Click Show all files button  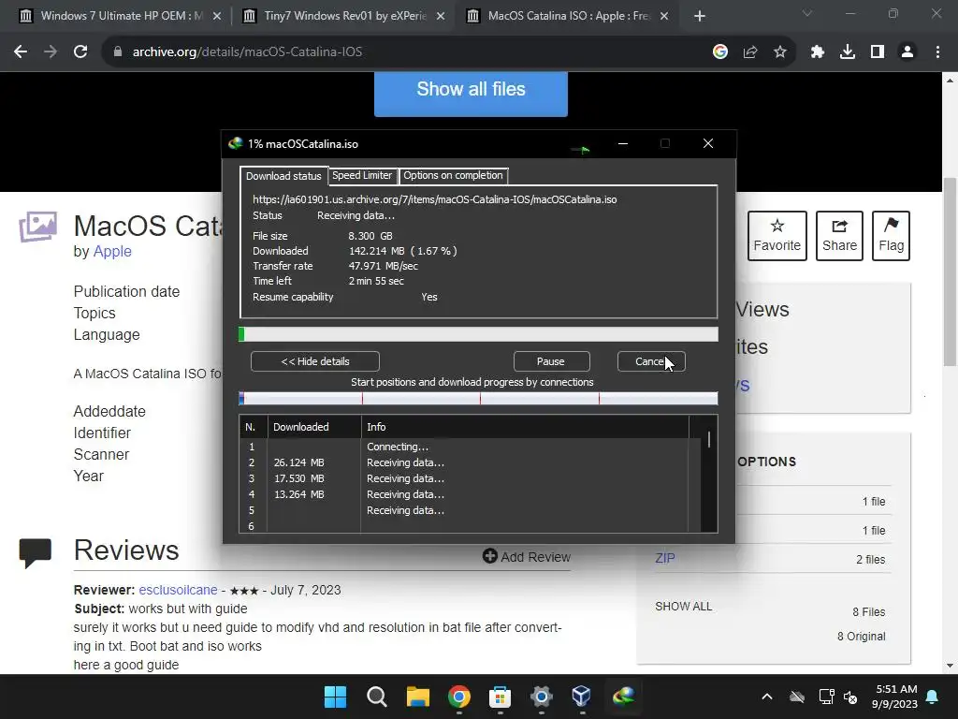click(x=472, y=93)
